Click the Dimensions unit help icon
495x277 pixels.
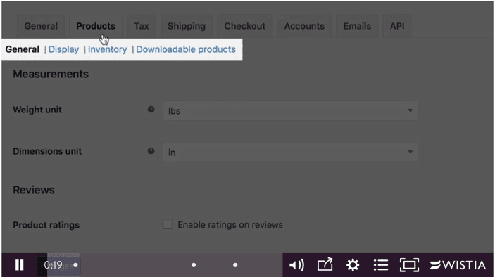point(151,151)
